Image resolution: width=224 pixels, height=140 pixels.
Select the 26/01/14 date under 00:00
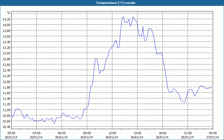pyautogui.click(x=11, y=137)
